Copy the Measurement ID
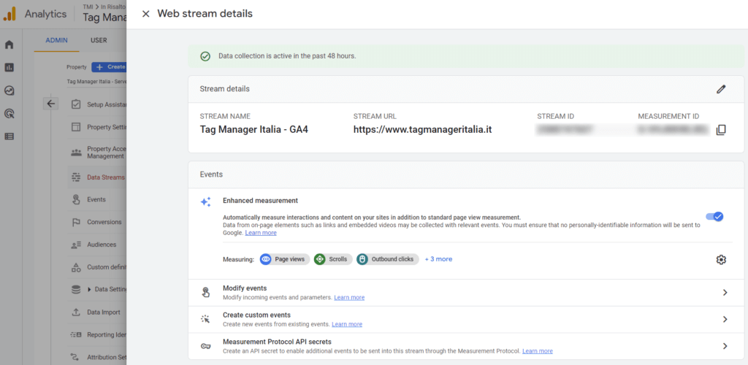Image resolution: width=748 pixels, height=365 pixels. (x=721, y=130)
